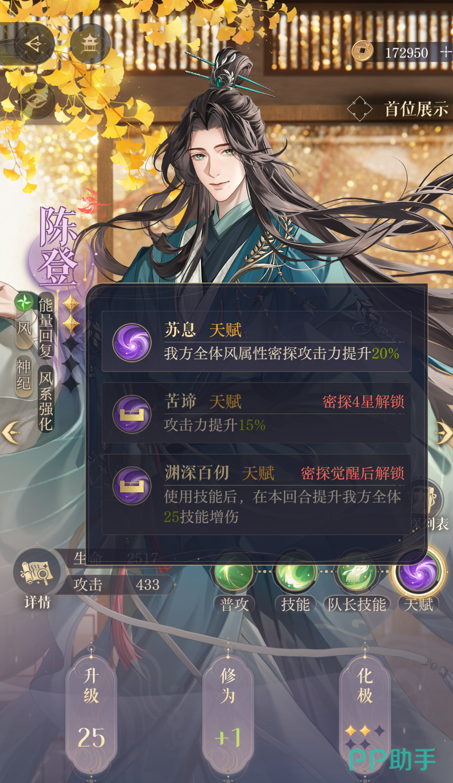Select the 普攻 skill orb
This screenshot has width=453, height=783.
coord(234,571)
